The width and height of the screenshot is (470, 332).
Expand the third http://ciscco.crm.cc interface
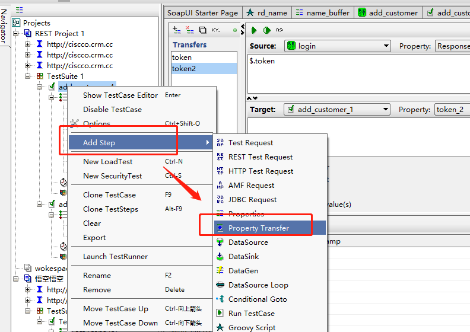coord(27,66)
